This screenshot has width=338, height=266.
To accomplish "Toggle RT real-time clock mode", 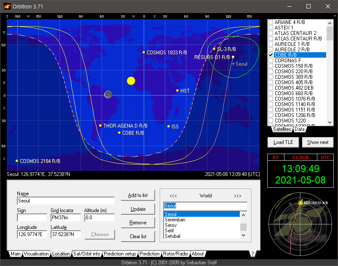I will [x=276, y=157].
